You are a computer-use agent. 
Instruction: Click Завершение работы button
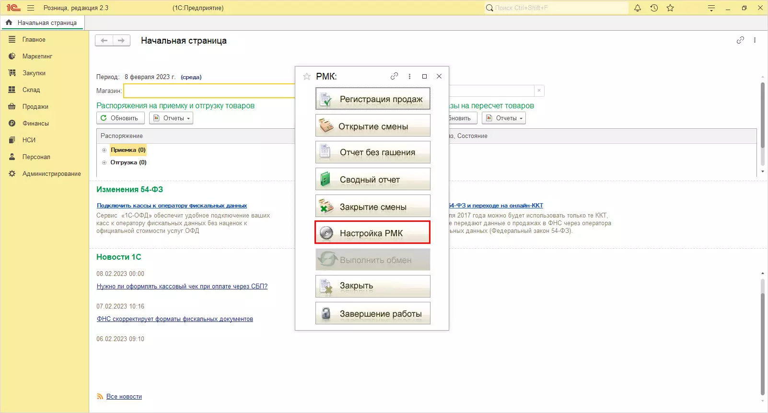click(x=372, y=313)
